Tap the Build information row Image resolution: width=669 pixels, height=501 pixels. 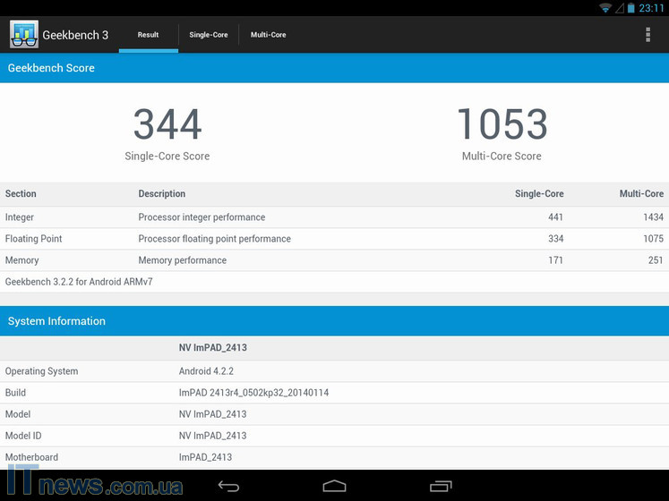[x=334, y=393]
